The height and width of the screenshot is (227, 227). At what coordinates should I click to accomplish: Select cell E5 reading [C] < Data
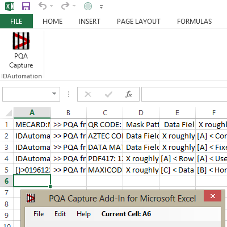[177, 170]
